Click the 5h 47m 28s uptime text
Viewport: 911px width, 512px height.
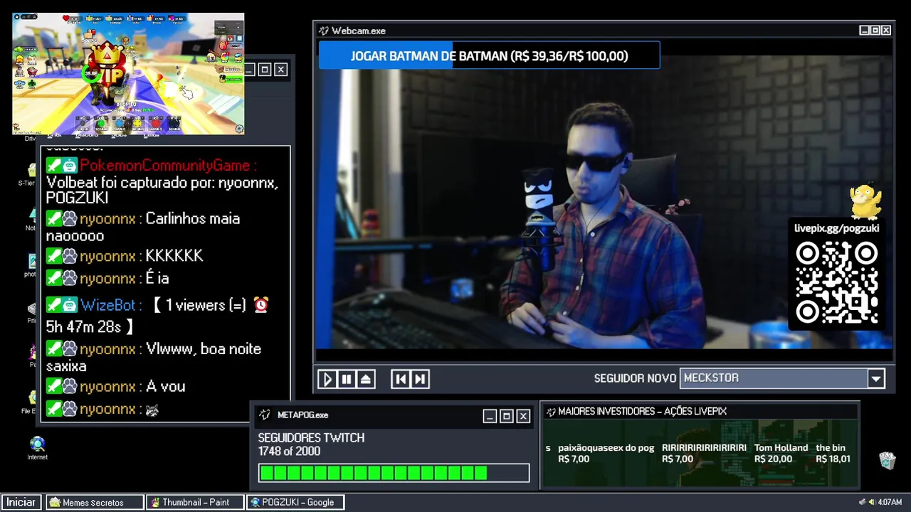coord(82,327)
